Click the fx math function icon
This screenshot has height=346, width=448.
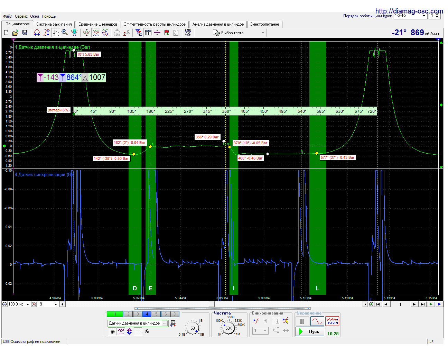click(x=147, y=331)
